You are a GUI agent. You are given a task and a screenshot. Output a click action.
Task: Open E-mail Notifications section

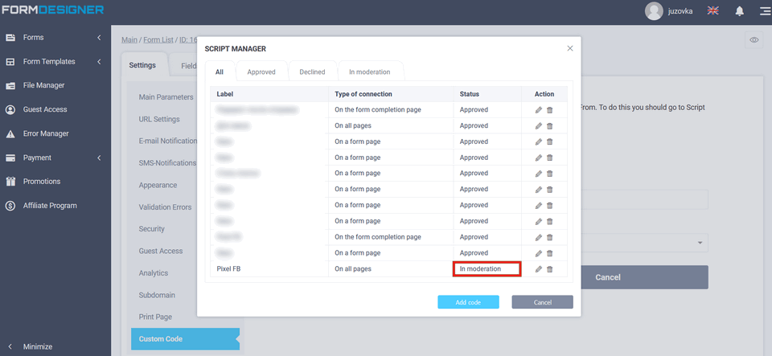coord(168,141)
